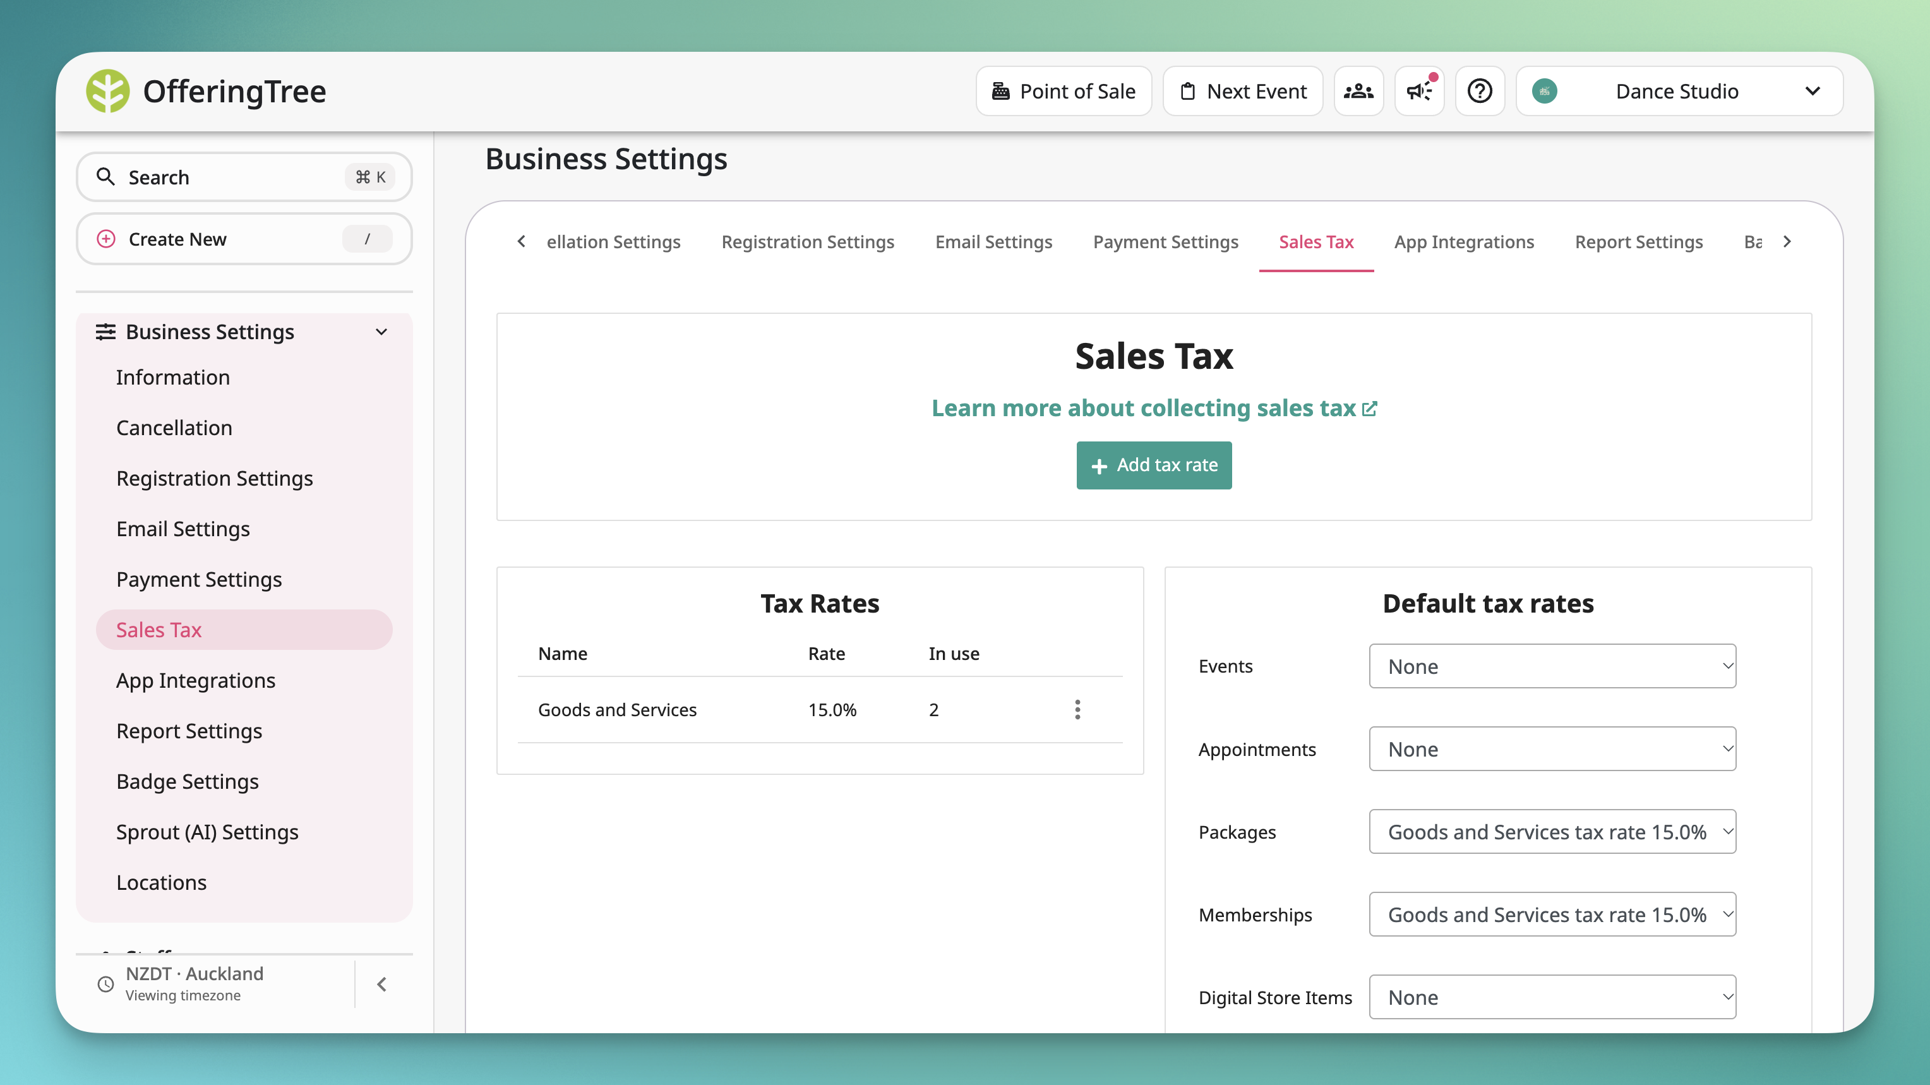Screen dimensions: 1930x1085
Task: Click the NZDT · Auckland timezone label
Action: [195, 973]
